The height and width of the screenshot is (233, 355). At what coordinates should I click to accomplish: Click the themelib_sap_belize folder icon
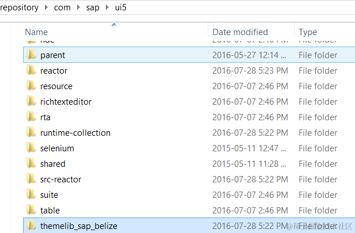click(31, 226)
